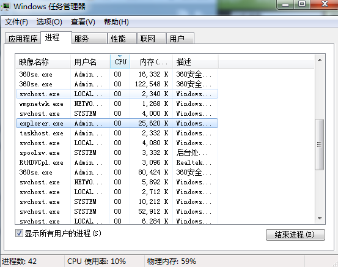Screen dimensions: 338x267
Task: Open the 选项(O) menu
Action: 50,22
